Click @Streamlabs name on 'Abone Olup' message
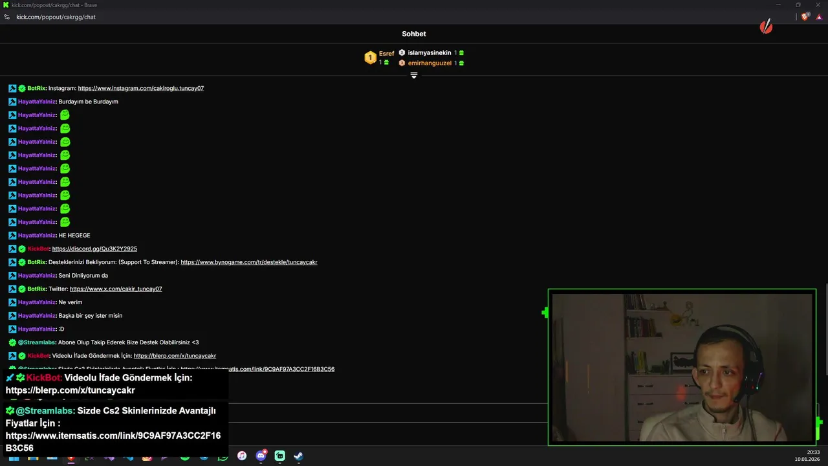Viewport: 828px width, 466px height. [36, 342]
